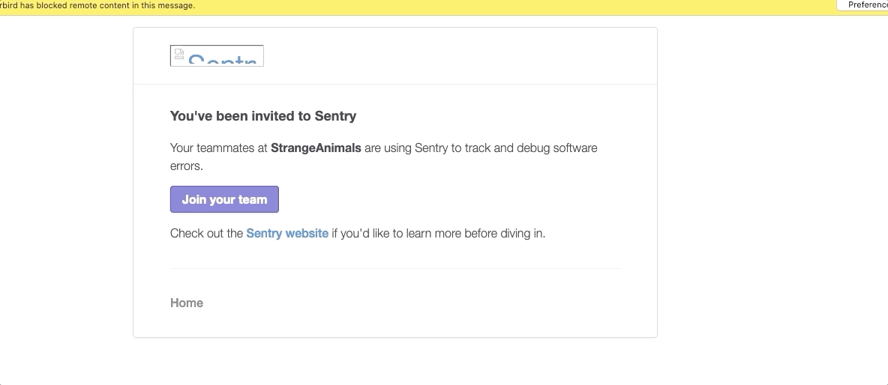Click the heading You've been invited to Sentry
The image size is (888, 385).
click(x=263, y=116)
